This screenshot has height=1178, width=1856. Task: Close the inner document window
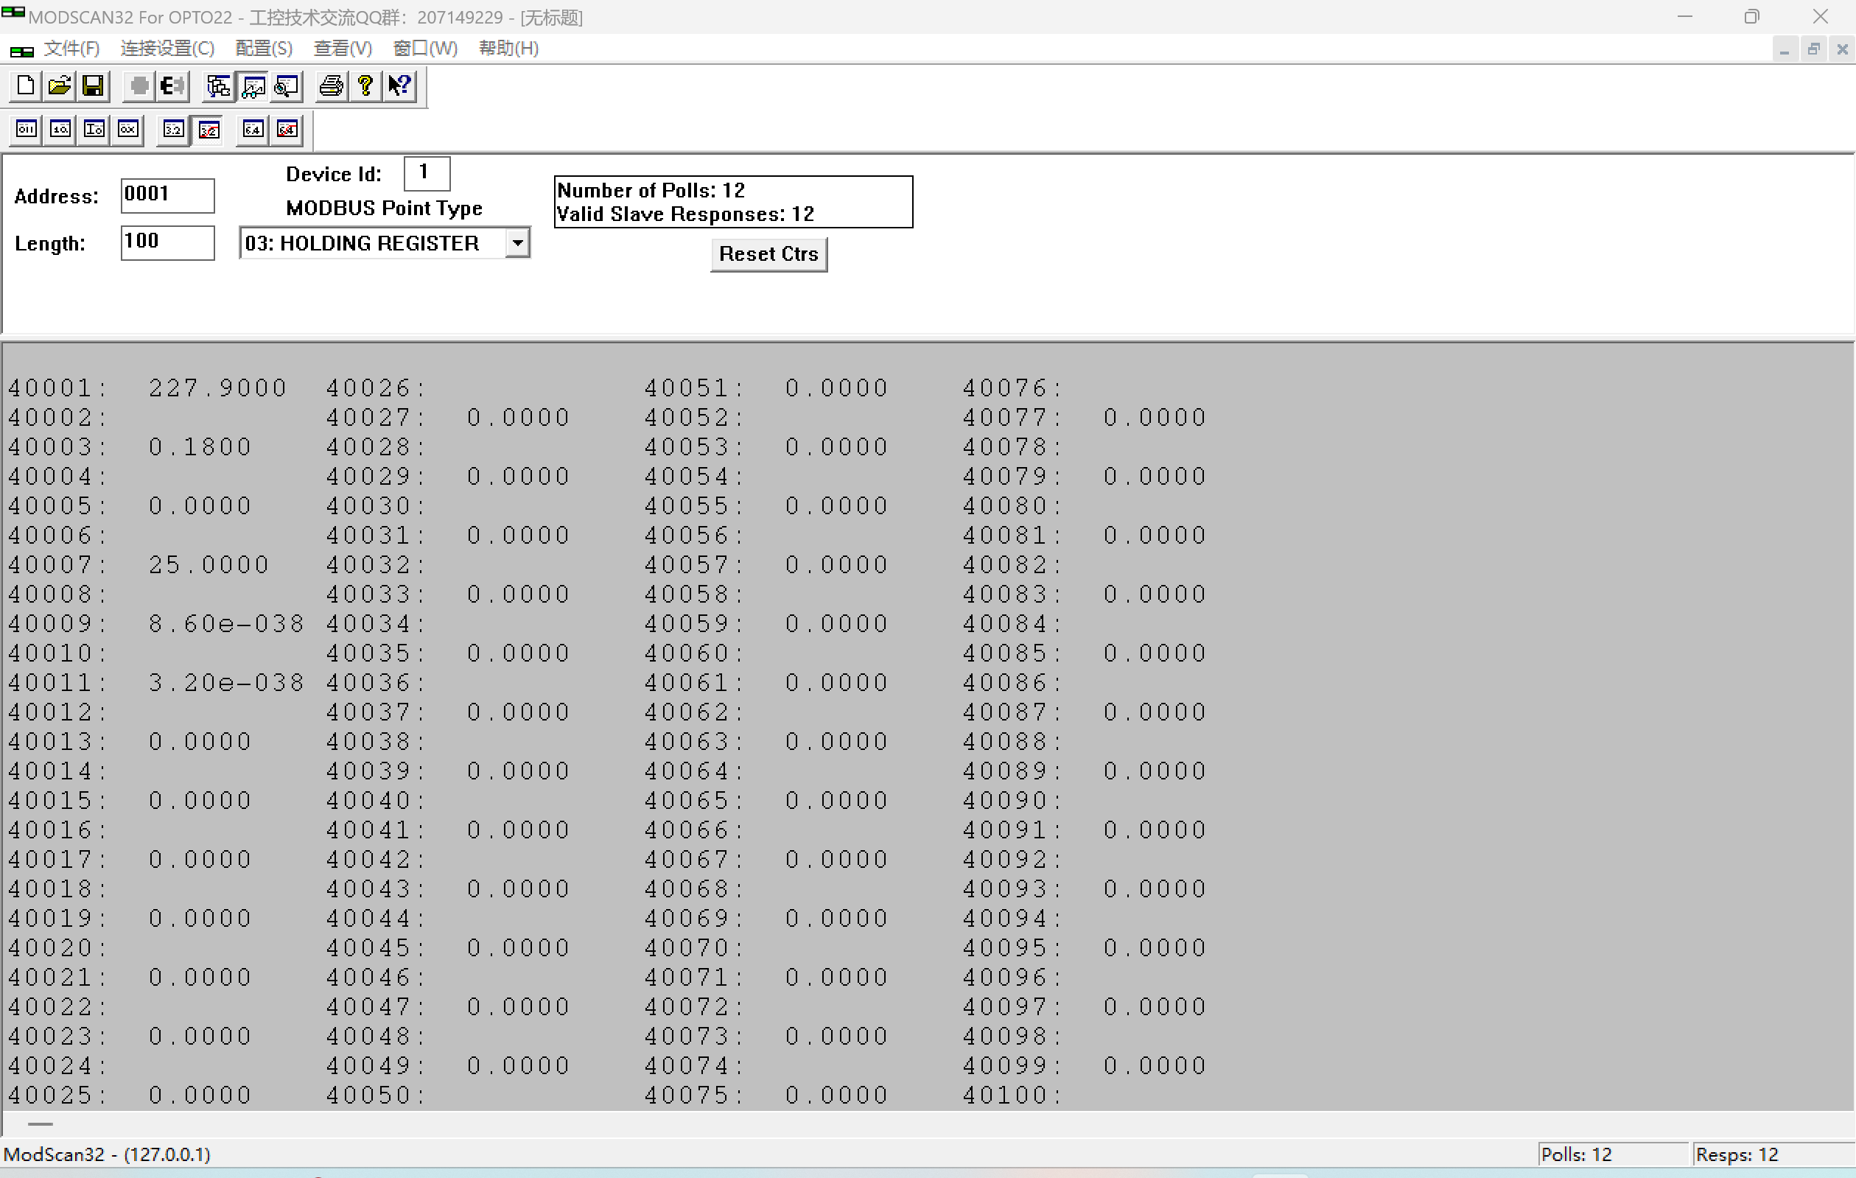pyautogui.click(x=1842, y=50)
